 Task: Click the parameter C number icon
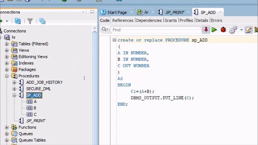[x=29, y=114]
